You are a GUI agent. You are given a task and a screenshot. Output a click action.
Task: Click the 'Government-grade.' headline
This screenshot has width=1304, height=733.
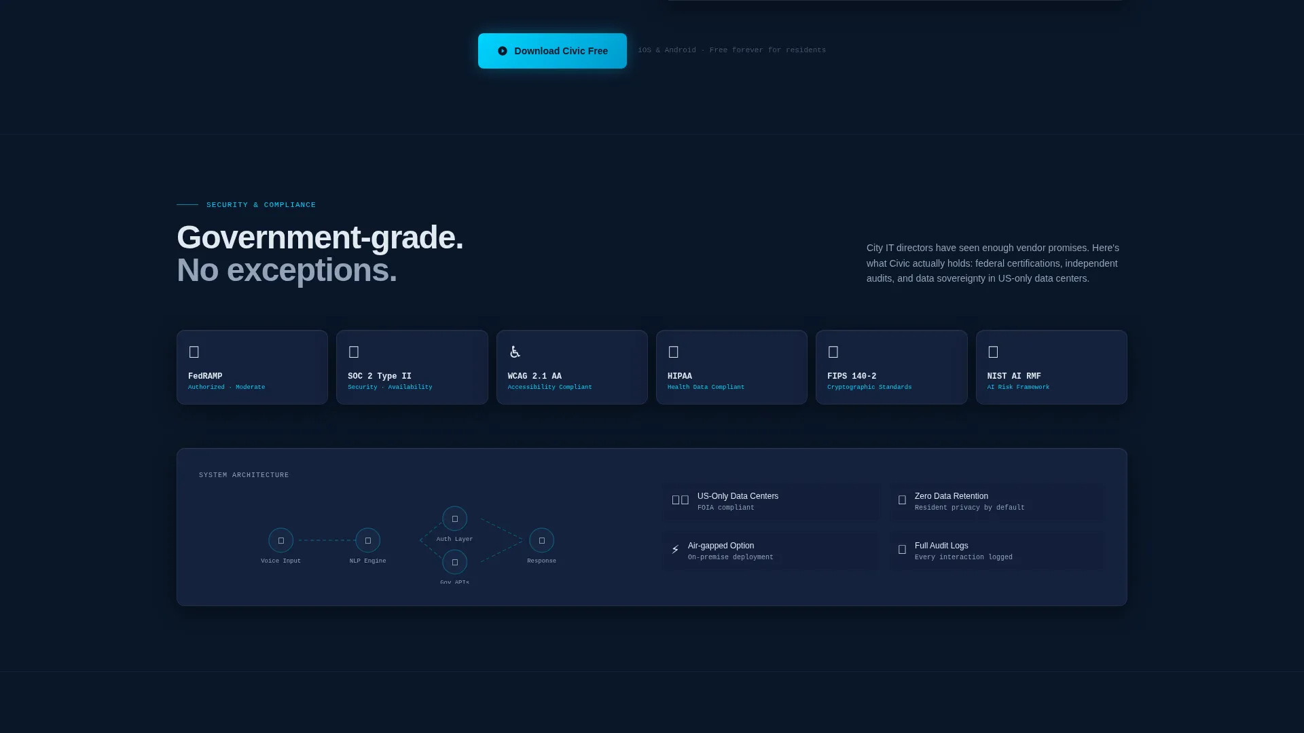click(x=320, y=238)
